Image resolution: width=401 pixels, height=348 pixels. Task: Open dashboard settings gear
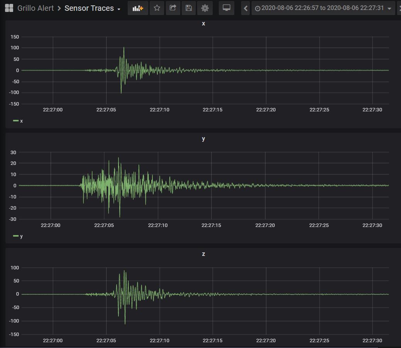205,8
